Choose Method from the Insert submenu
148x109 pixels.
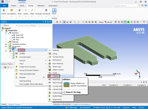pos(61,50)
